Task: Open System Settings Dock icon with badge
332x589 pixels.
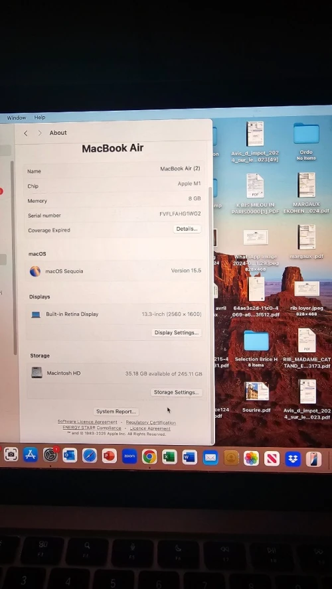Action: (50, 455)
